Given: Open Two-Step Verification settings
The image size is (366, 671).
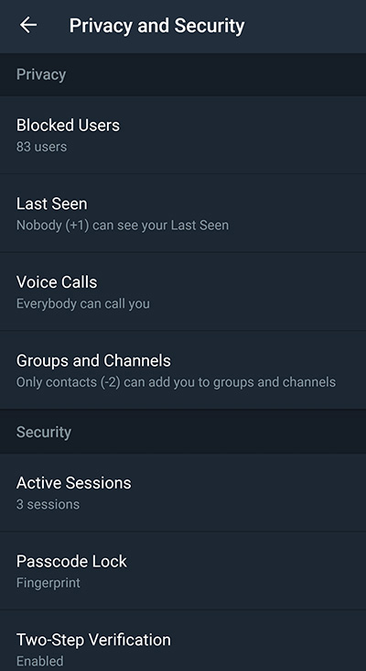Looking at the screenshot, I should click(183, 641).
